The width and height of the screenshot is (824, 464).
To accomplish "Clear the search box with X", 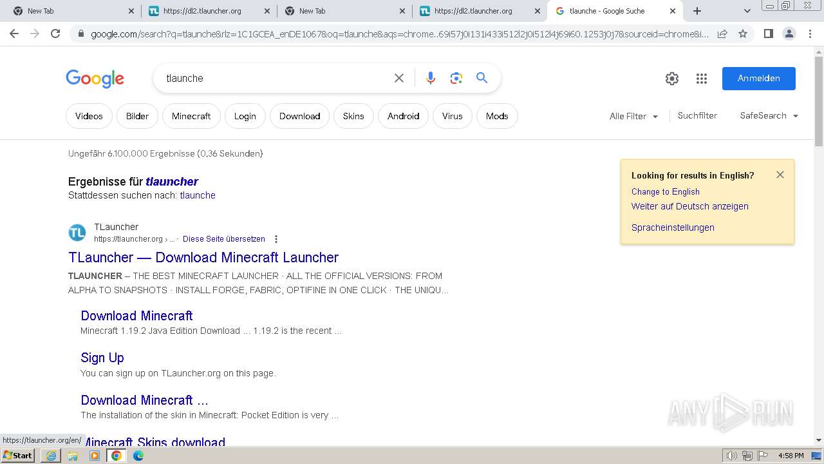I will [399, 78].
